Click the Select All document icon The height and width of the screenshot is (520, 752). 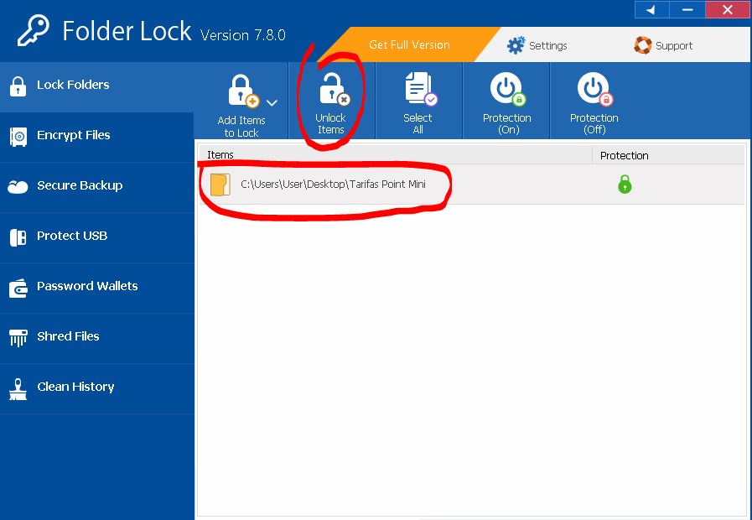(418, 90)
